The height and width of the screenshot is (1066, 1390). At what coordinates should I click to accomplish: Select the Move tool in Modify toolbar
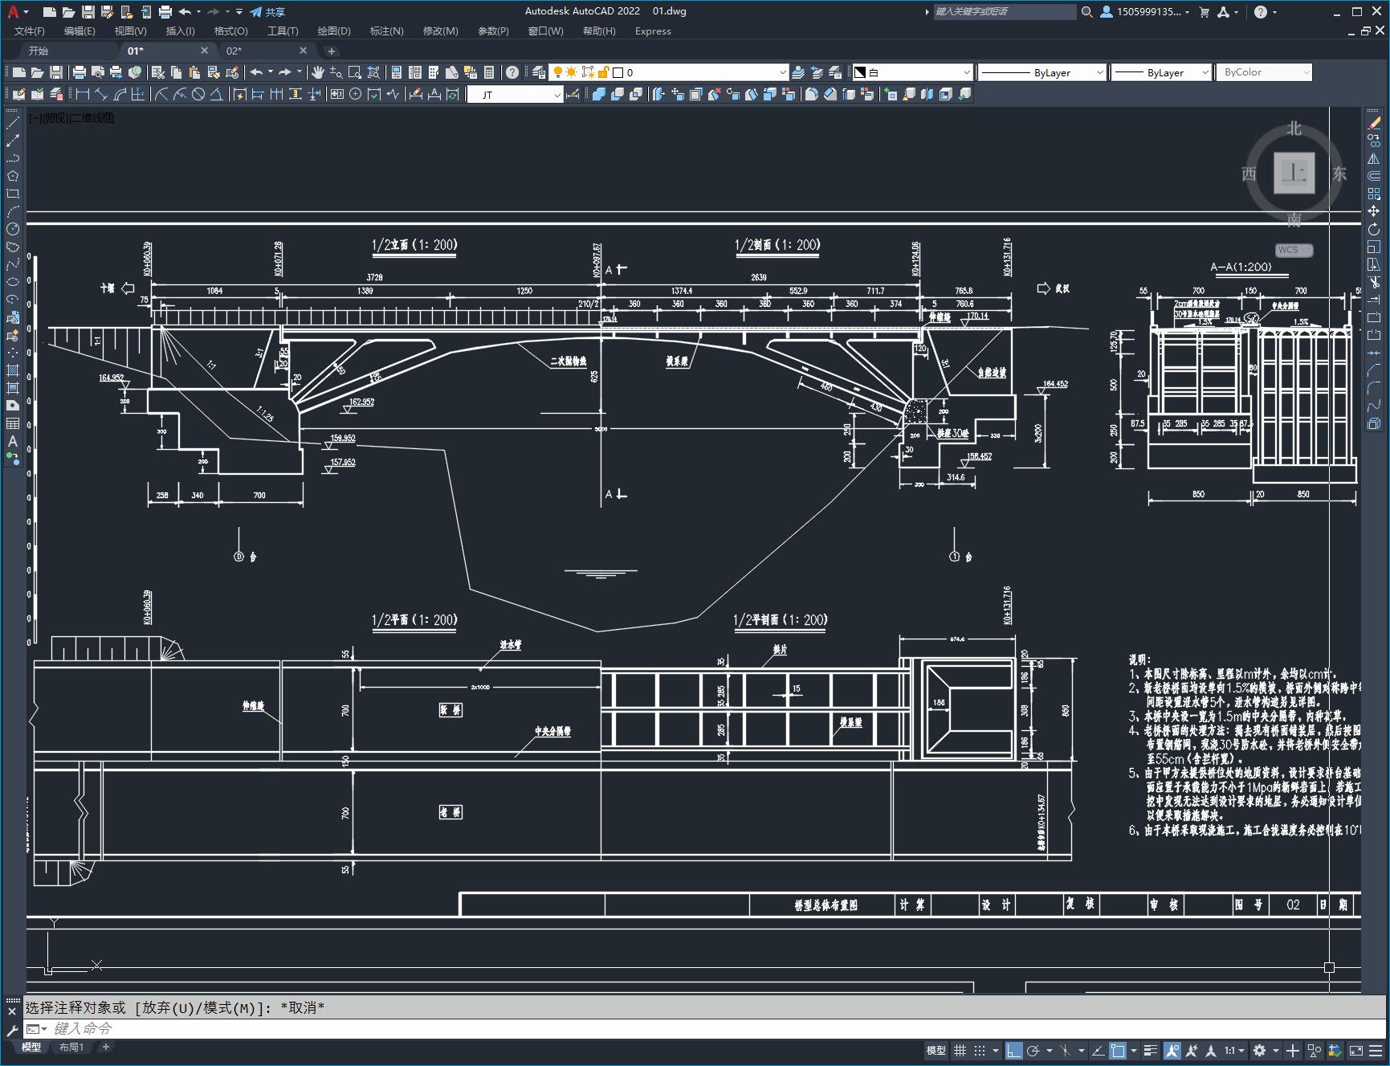coord(1374,211)
